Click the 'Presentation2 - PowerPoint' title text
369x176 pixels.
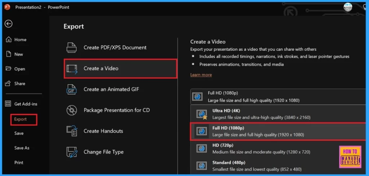[x=43, y=7]
